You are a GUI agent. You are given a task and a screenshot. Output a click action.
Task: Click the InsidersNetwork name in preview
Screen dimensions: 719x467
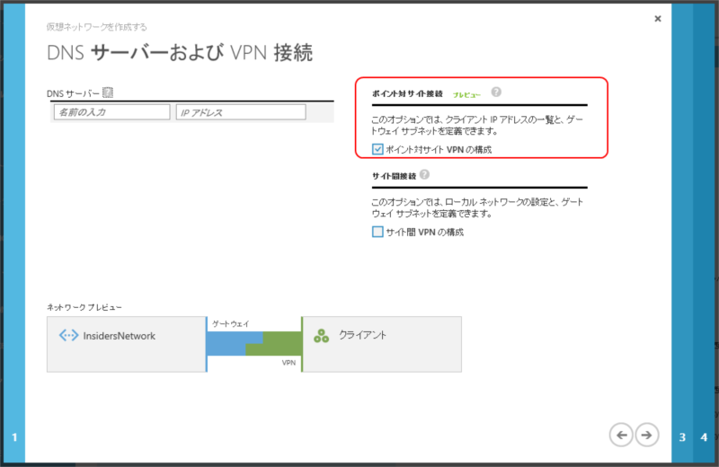[120, 336]
